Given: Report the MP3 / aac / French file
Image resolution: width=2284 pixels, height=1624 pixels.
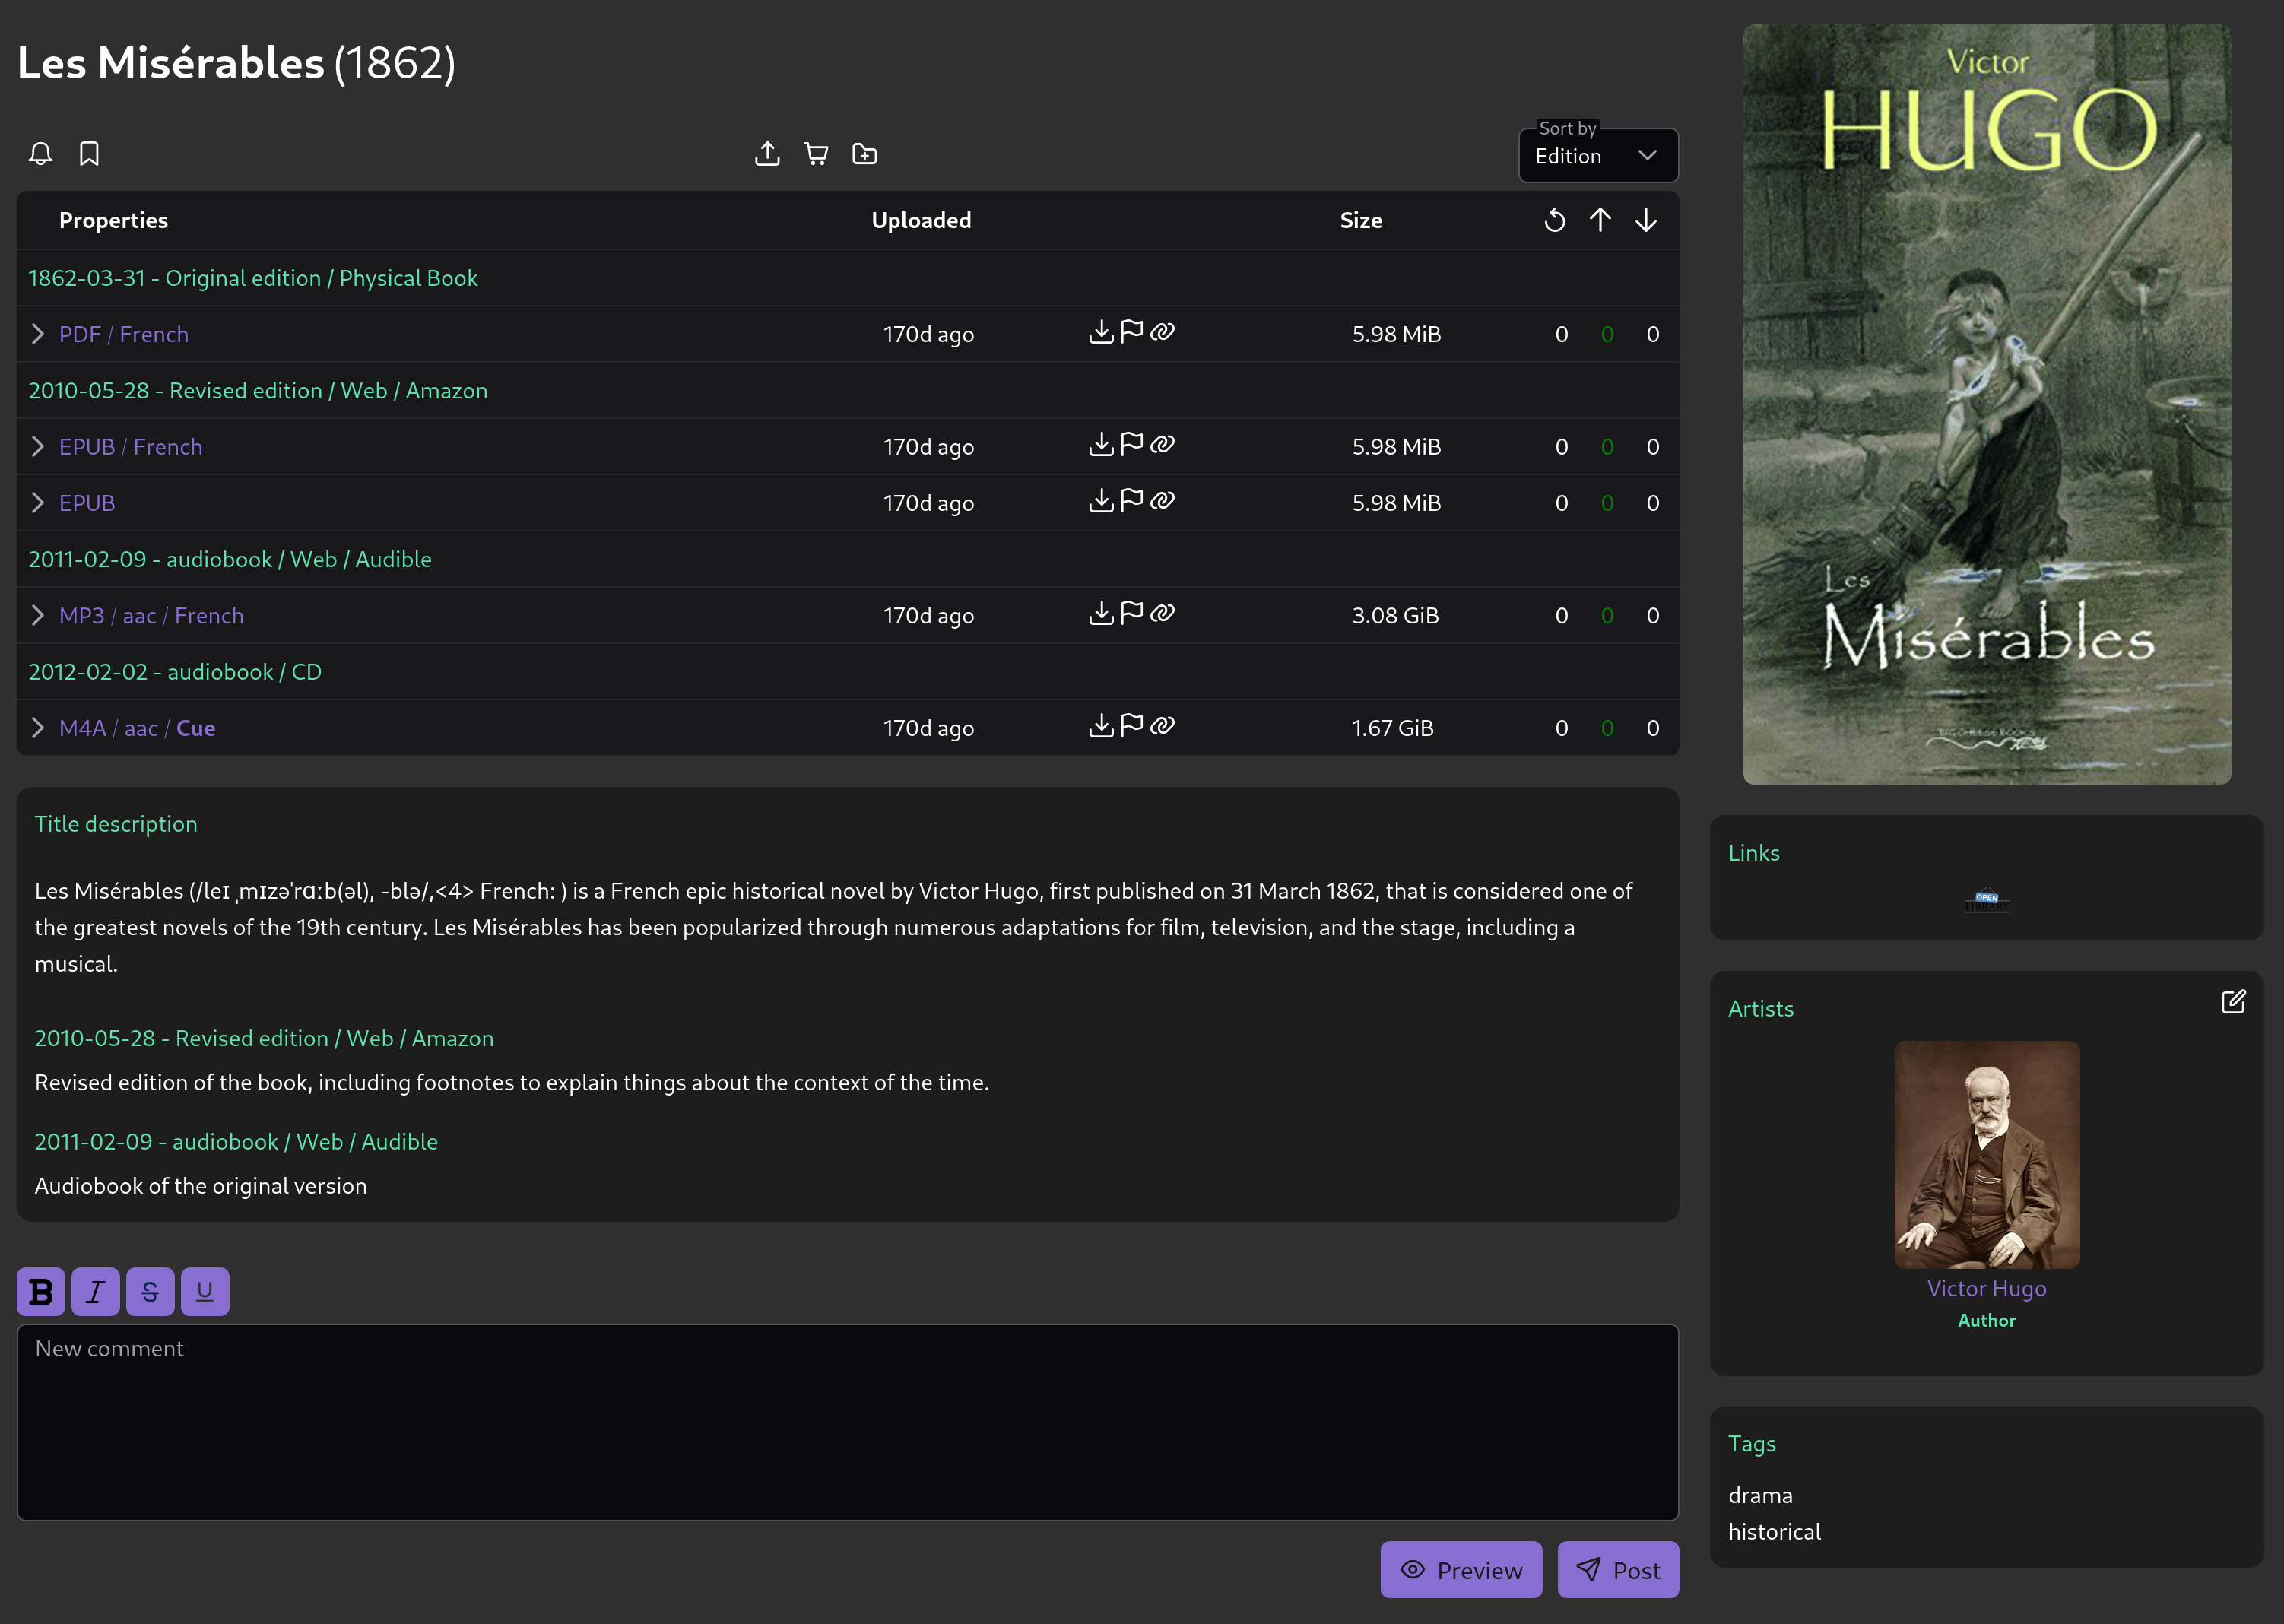Looking at the screenshot, I should click(x=1131, y=613).
